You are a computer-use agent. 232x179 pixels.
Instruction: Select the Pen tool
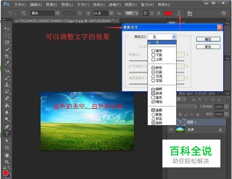tap(7, 127)
